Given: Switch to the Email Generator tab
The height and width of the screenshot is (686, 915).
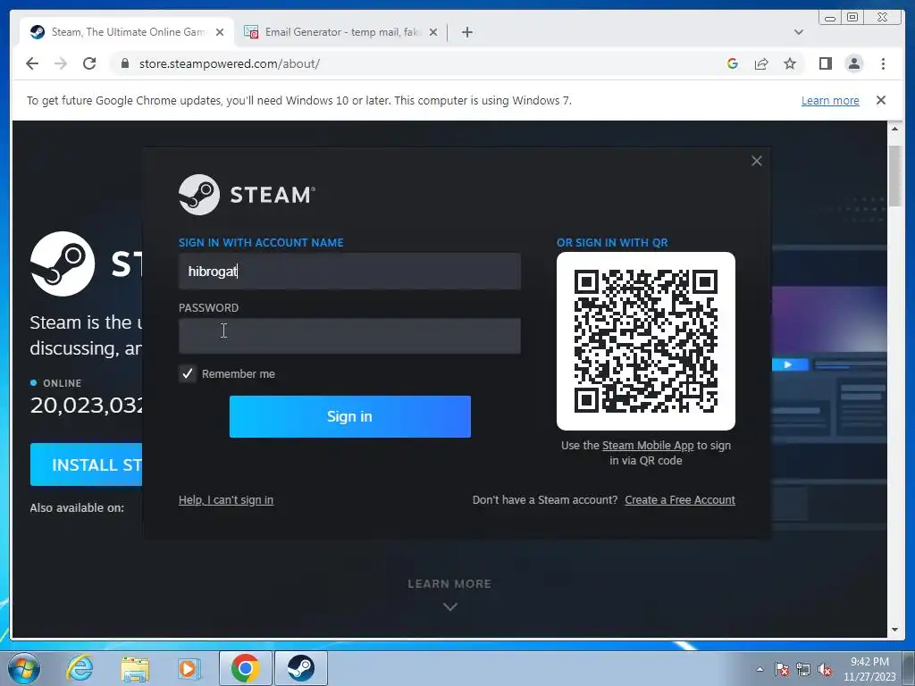Looking at the screenshot, I should (340, 32).
